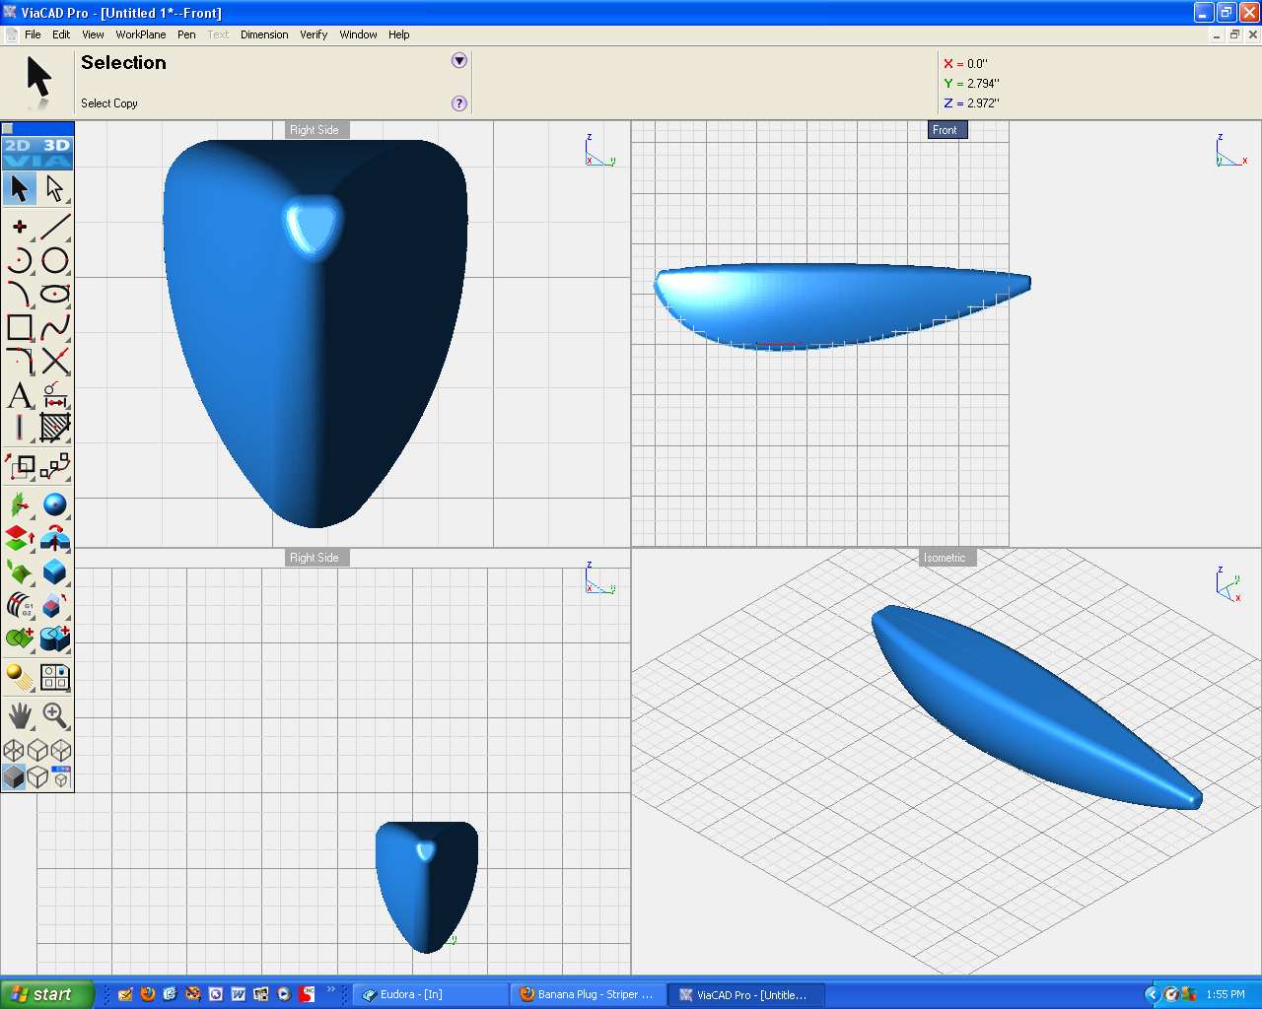Choose the circle drawing tool
The image size is (1262, 1009).
[x=55, y=260]
